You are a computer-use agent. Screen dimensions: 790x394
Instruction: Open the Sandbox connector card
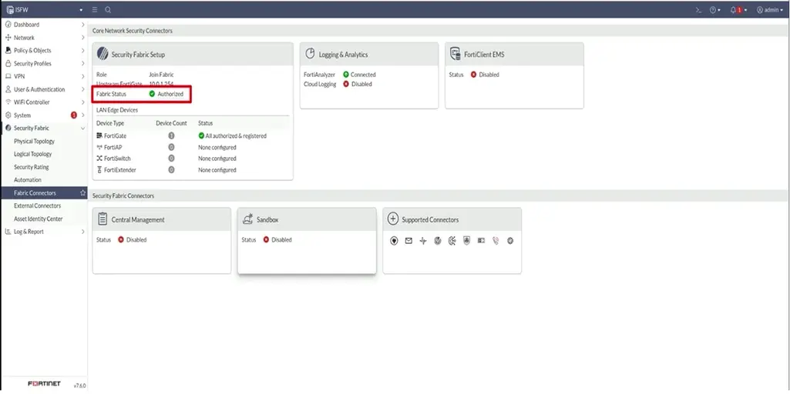307,241
